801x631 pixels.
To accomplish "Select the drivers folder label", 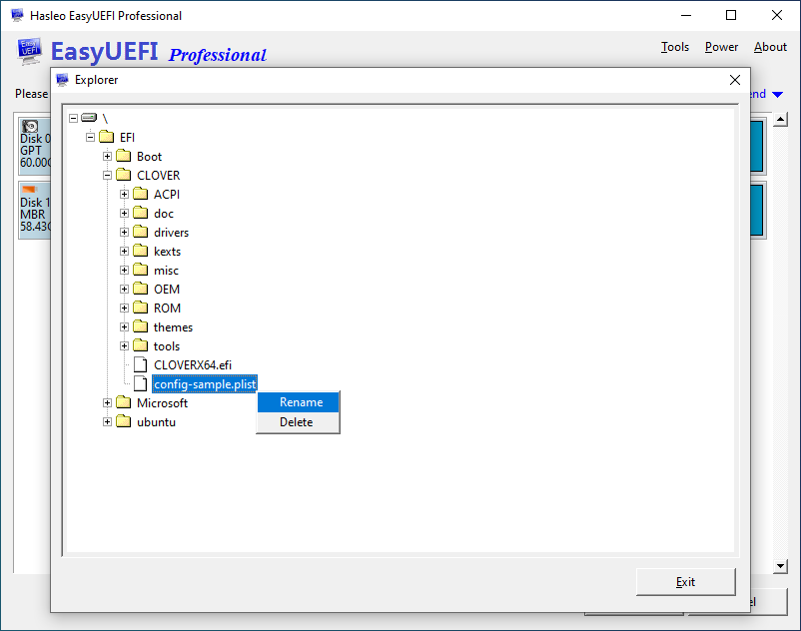I will coord(171,233).
